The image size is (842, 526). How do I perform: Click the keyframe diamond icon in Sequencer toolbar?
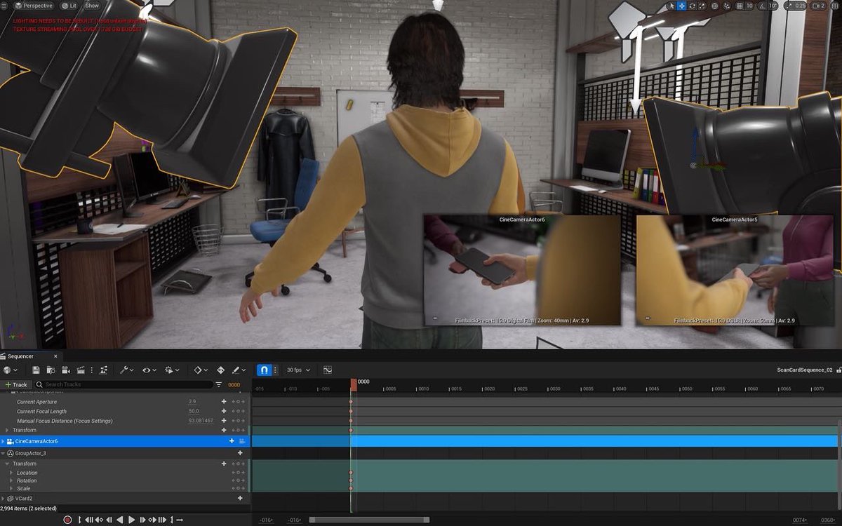tap(199, 370)
